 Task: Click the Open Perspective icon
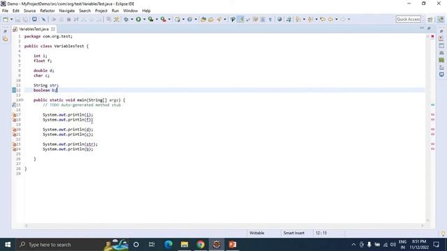point(430,20)
